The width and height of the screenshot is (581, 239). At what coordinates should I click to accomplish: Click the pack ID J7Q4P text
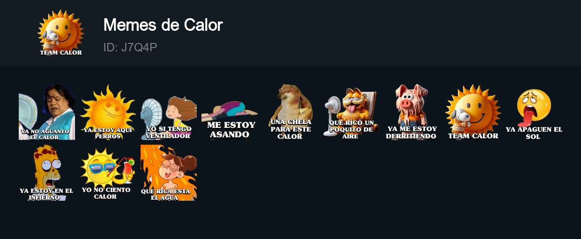pyautogui.click(x=130, y=47)
